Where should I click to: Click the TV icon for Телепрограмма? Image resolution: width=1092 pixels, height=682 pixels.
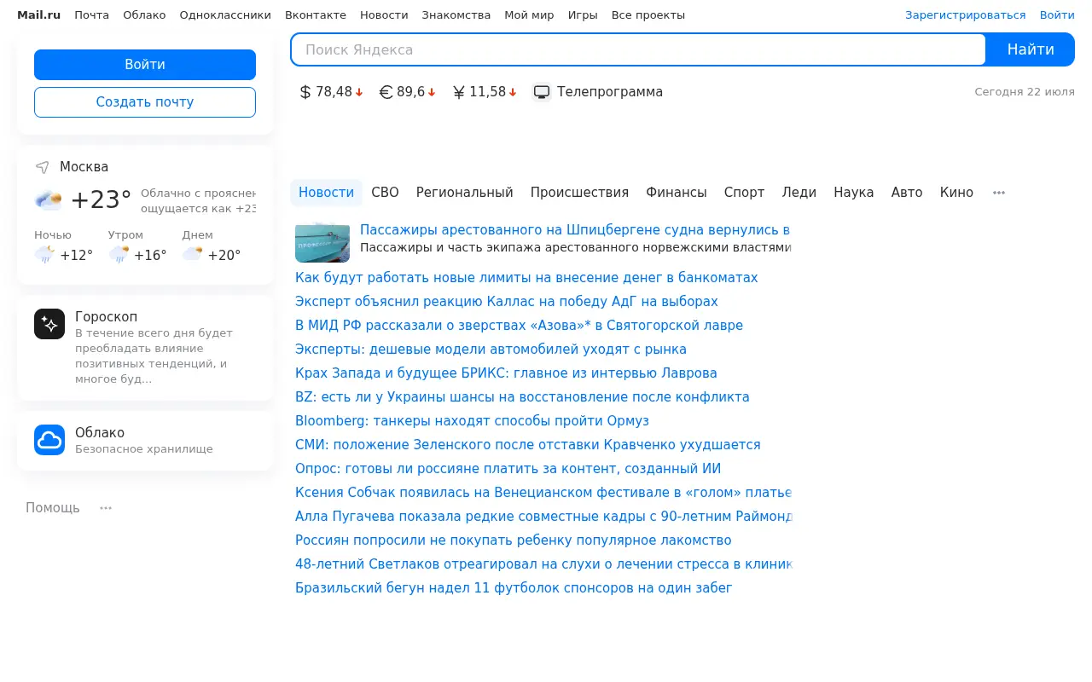[x=542, y=92]
